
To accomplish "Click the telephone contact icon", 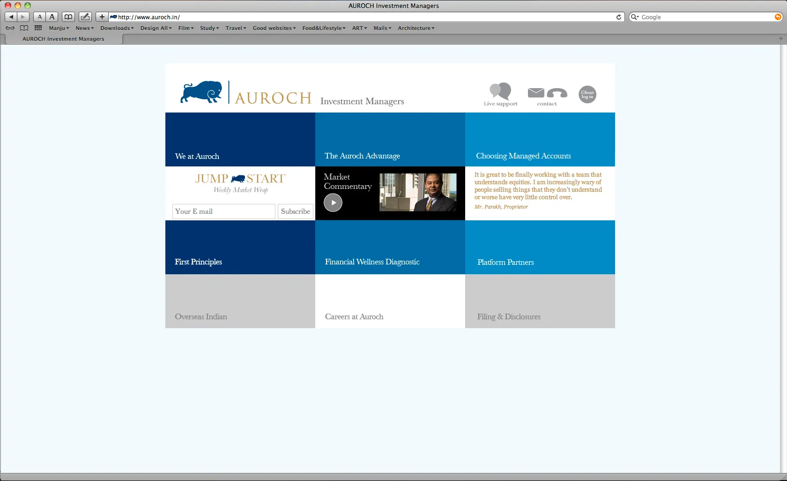I will pos(557,93).
